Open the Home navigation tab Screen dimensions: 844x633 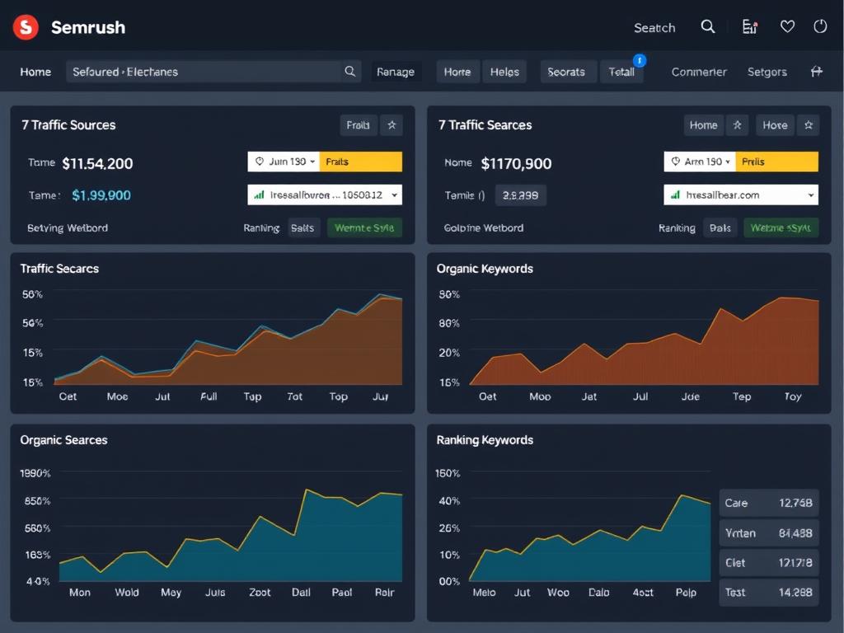[x=35, y=72]
